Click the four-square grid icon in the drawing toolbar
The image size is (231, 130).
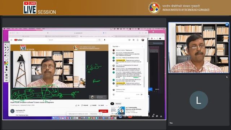6,75
